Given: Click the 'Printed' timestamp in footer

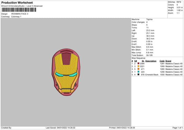Looking at the screenshot, I should pyautogui.click(x=122, y=128).
